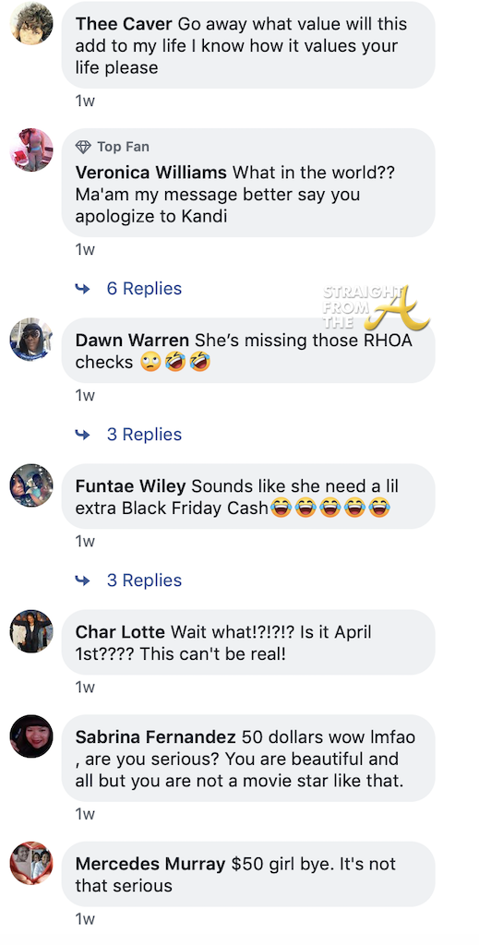Screen dimensions: 479x945
Task: Click the Top Fan diamond badge icon
Action: (x=83, y=147)
